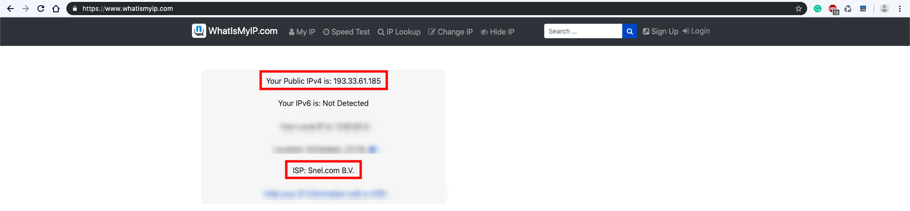Go back to the previous page
The height and width of the screenshot is (211, 910).
pyautogui.click(x=10, y=9)
